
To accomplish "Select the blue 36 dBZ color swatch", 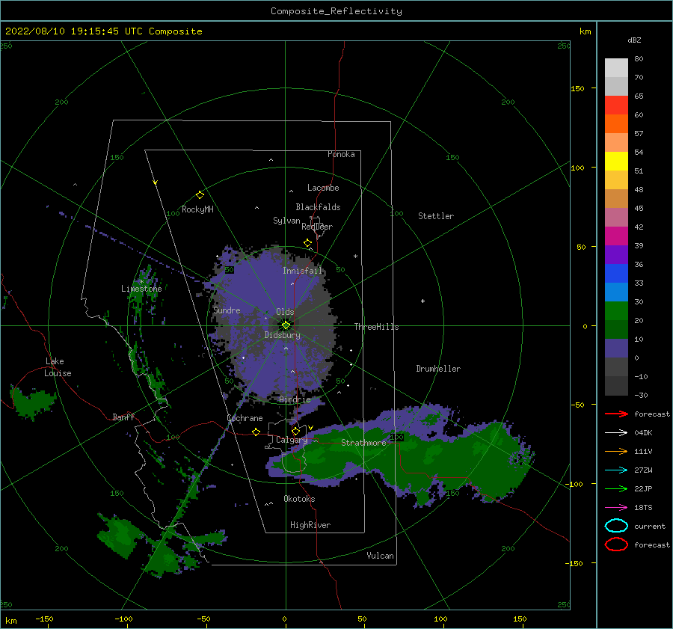I will [x=616, y=273].
